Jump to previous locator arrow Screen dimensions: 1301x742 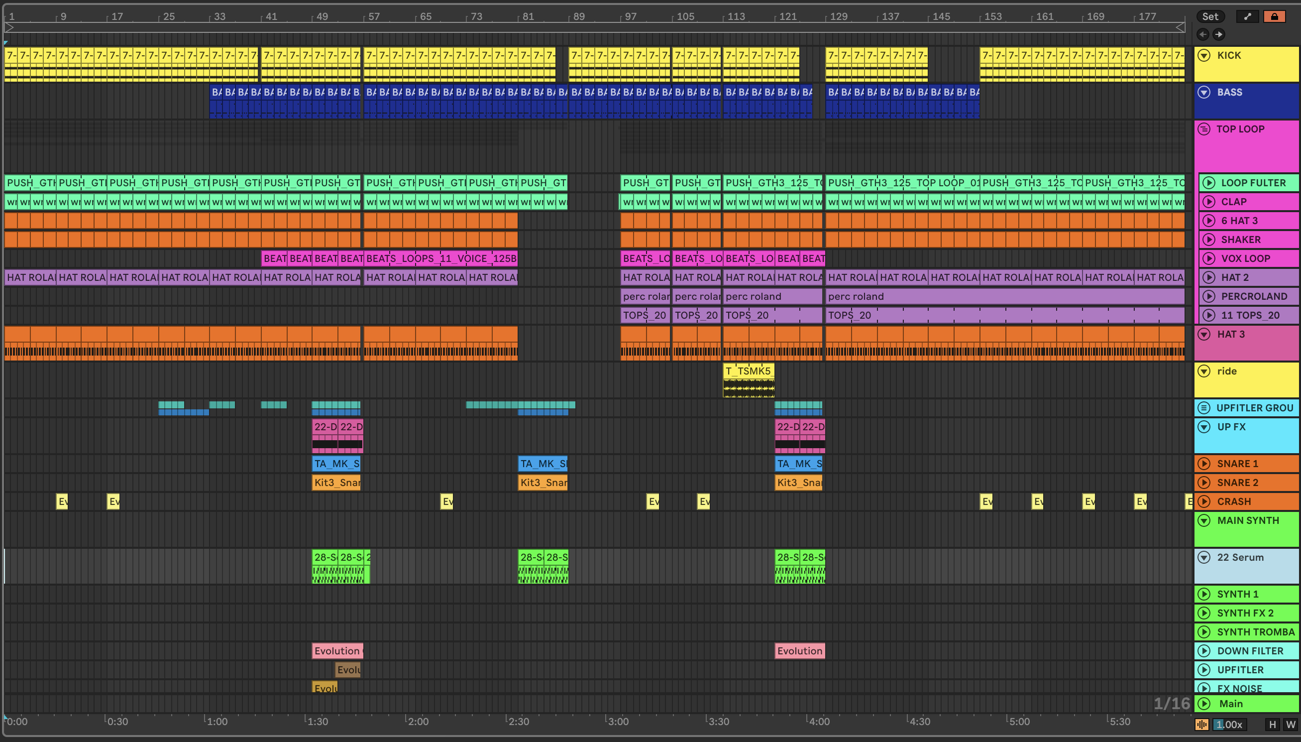[x=1203, y=34]
